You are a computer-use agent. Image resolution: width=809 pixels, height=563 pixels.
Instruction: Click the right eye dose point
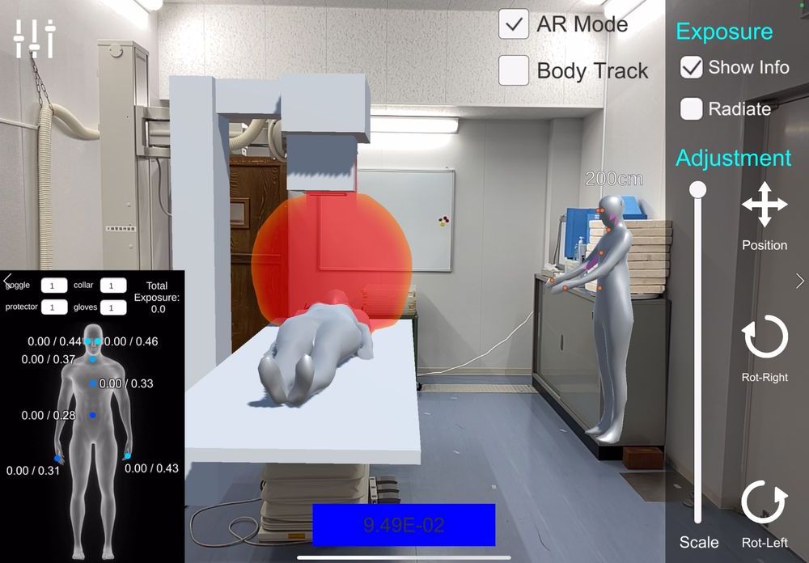pyautogui.click(x=87, y=341)
